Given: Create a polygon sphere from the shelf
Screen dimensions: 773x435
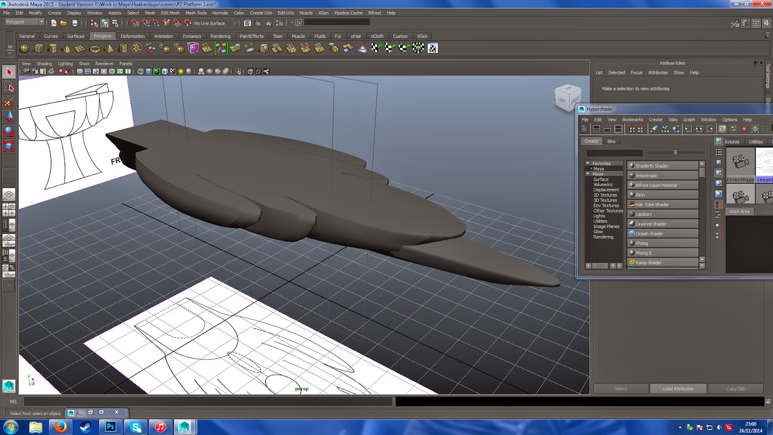Looking at the screenshot, I should pyautogui.click(x=25, y=48).
